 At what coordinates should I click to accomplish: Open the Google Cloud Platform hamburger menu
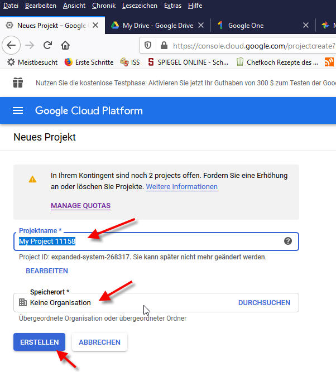[x=18, y=110]
